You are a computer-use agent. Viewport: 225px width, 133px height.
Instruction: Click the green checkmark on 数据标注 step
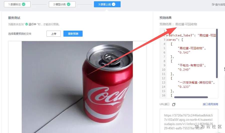[24, 4]
